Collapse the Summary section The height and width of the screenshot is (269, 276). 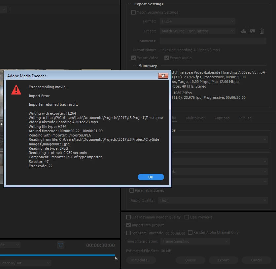pyautogui.click(x=135, y=66)
